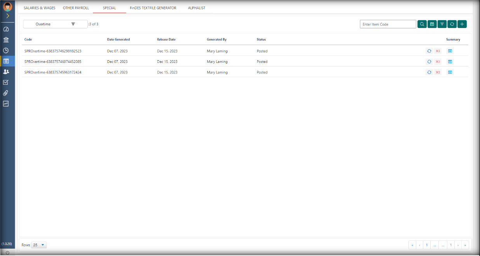
Task: Go to the last page using » button
Action: [465, 245]
